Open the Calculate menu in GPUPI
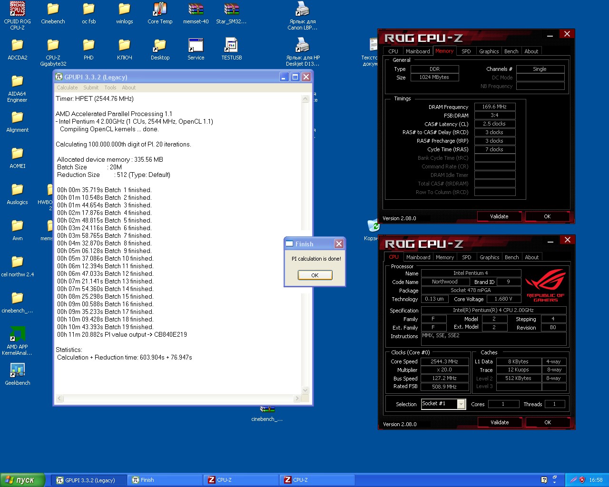The width and height of the screenshot is (609, 487). pos(67,88)
